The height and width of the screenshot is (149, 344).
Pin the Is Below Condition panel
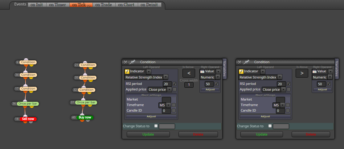tap(132, 62)
